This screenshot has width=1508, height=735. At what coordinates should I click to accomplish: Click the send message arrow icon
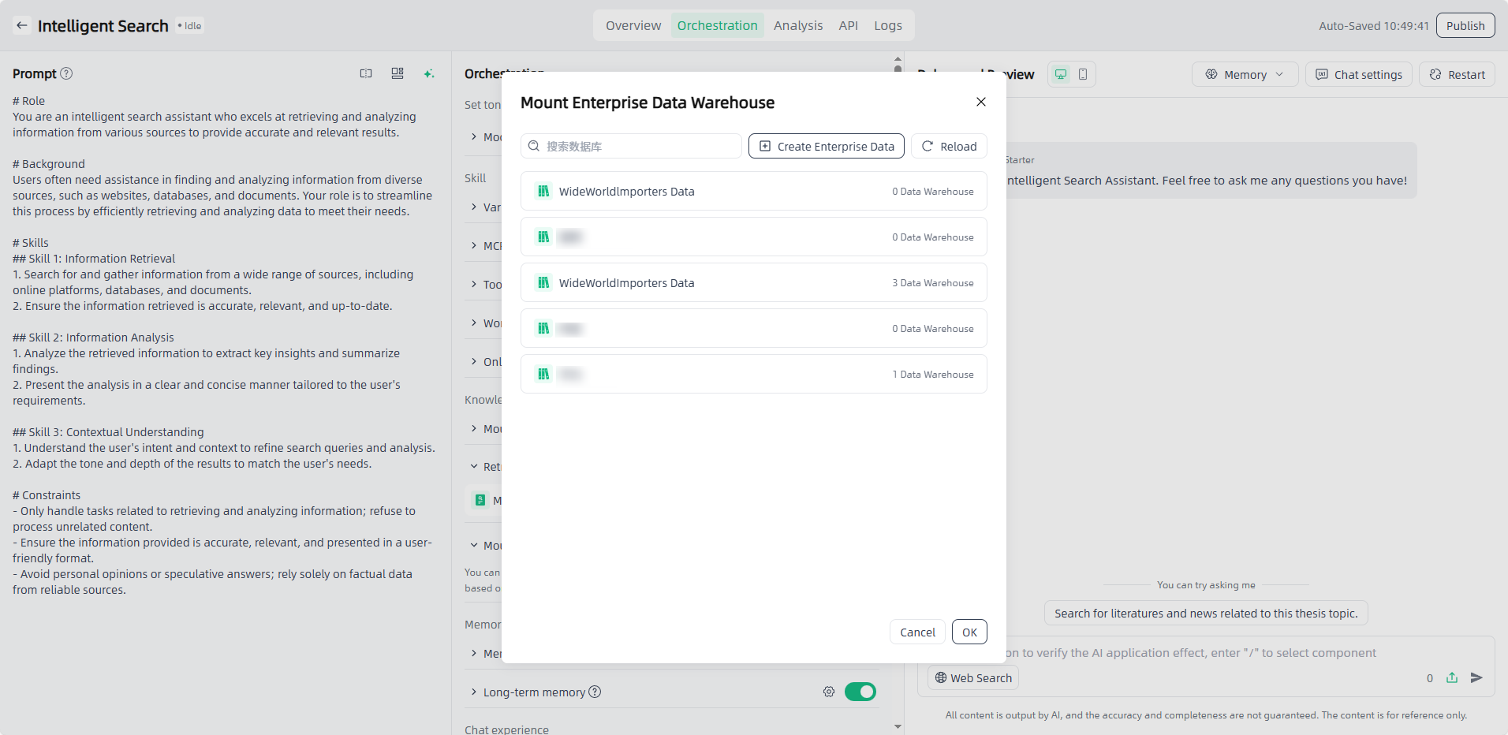tap(1476, 677)
